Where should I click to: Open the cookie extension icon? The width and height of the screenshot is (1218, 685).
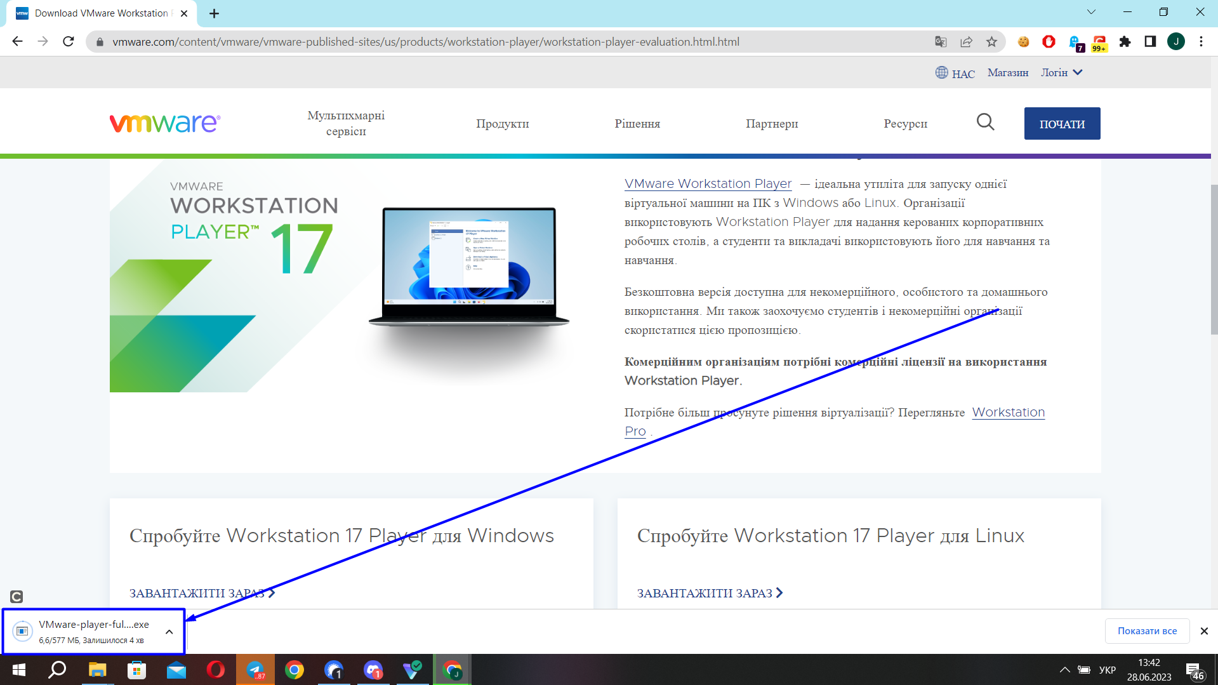(1023, 42)
